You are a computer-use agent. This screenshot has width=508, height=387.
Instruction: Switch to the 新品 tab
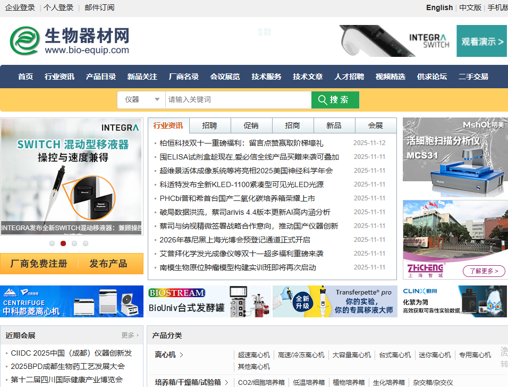tap(334, 125)
